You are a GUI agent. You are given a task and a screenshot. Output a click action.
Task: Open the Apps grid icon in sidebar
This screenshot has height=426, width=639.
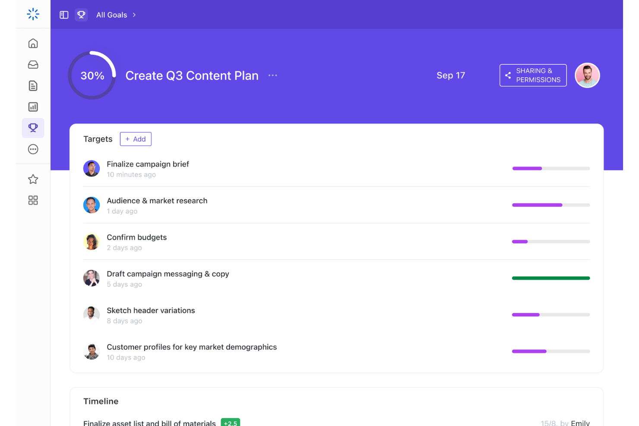[33, 200]
